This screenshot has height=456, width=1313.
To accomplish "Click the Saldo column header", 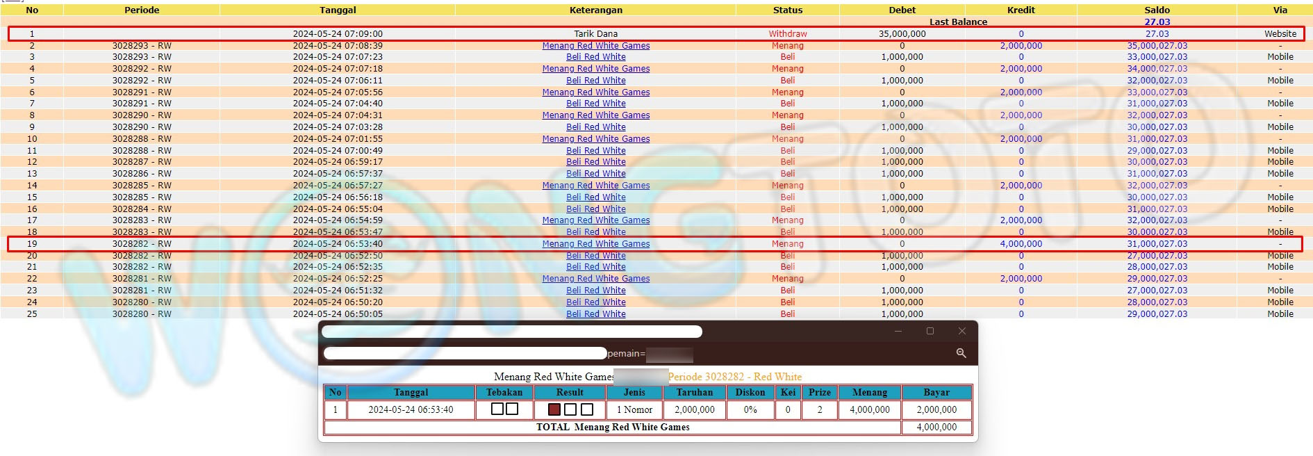I will coord(1157,10).
